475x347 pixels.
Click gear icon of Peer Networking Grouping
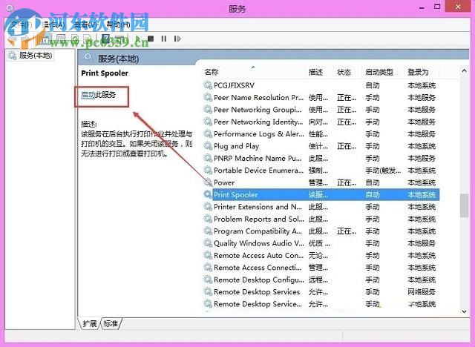pos(208,110)
